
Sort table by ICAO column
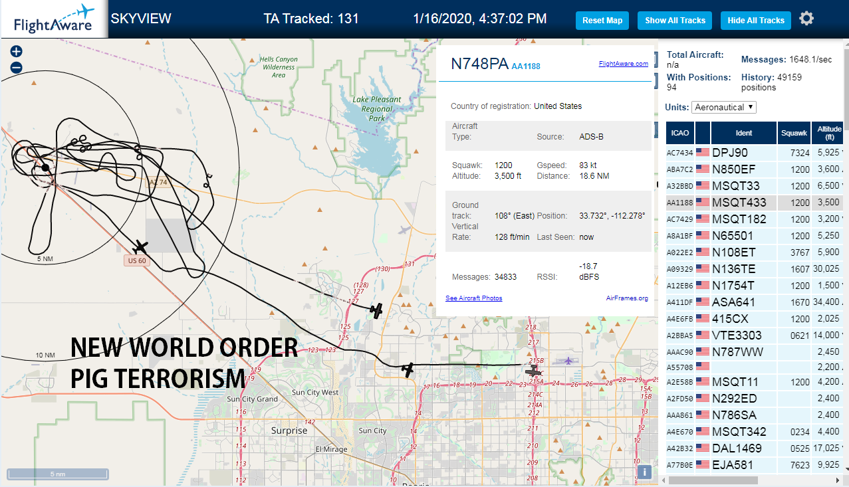(x=680, y=133)
